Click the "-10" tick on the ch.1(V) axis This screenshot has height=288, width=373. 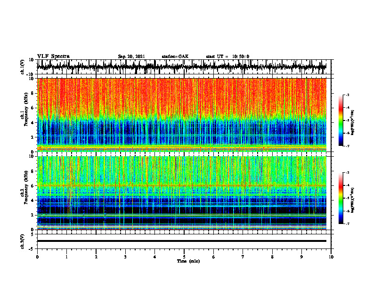(31, 74)
